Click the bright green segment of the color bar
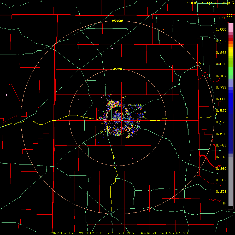 coord(231,71)
